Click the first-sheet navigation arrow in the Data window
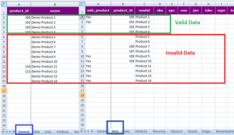This screenshot has width=234, height=135. [x=81, y=131]
